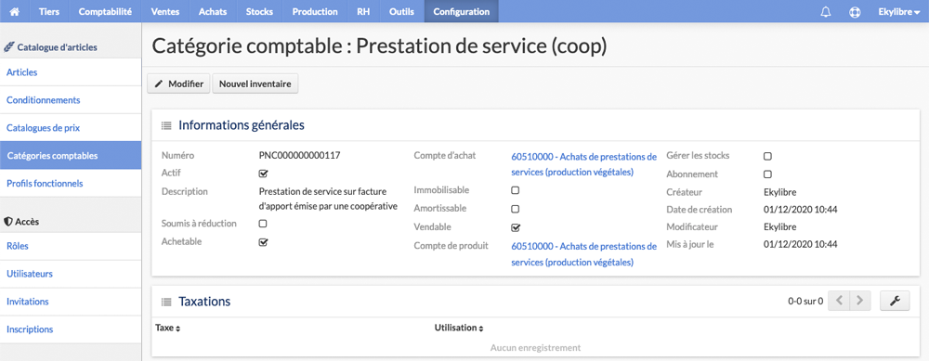
Task: Click the Date de création value
Action: coord(800,210)
